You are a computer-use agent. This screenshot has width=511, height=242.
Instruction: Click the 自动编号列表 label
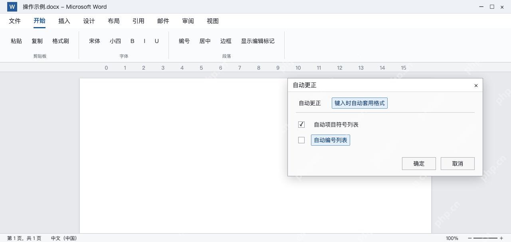coord(331,140)
